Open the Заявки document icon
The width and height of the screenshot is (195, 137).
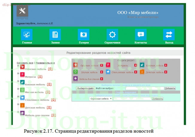(x=55, y=35)
